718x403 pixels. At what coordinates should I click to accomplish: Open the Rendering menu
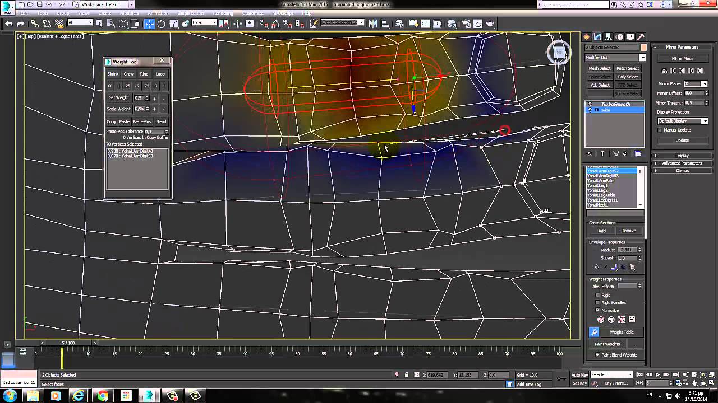point(223,13)
